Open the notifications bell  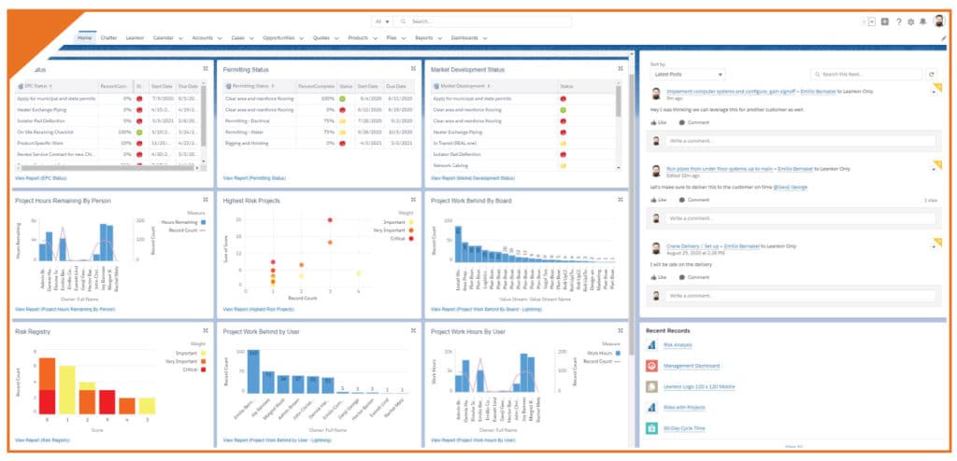[x=922, y=21]
